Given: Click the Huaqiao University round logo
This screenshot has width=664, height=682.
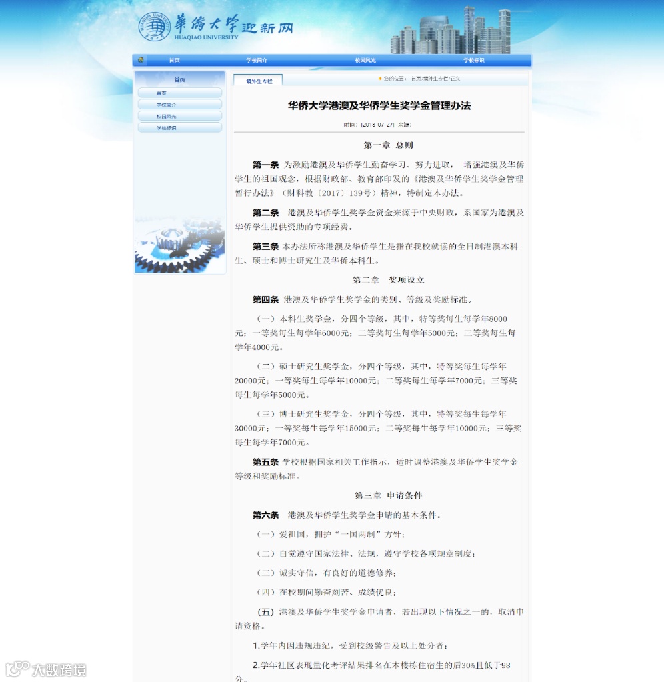Looking at the screenshot, I should 154,27.
